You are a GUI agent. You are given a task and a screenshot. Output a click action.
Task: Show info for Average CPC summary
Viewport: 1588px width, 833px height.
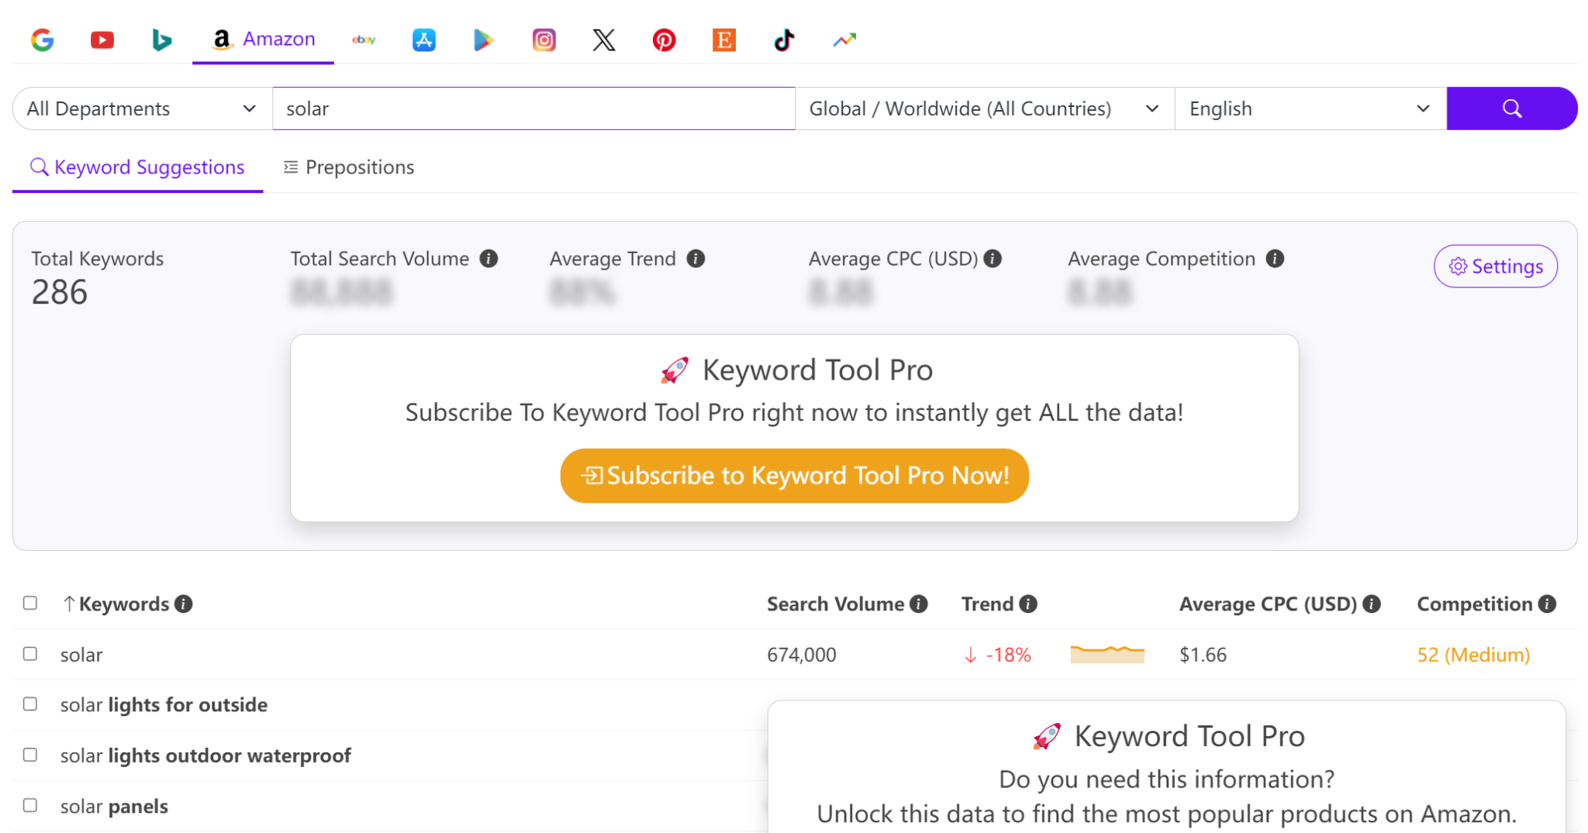coord(992,259)
